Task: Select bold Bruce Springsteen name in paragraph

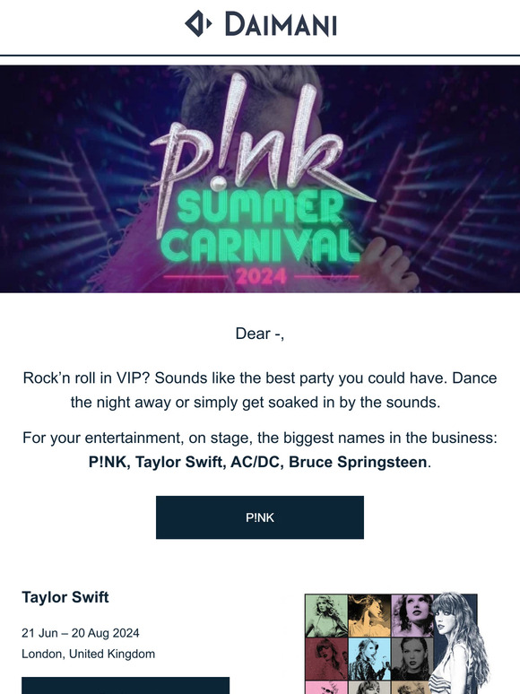Action: [x=358, y=462]
